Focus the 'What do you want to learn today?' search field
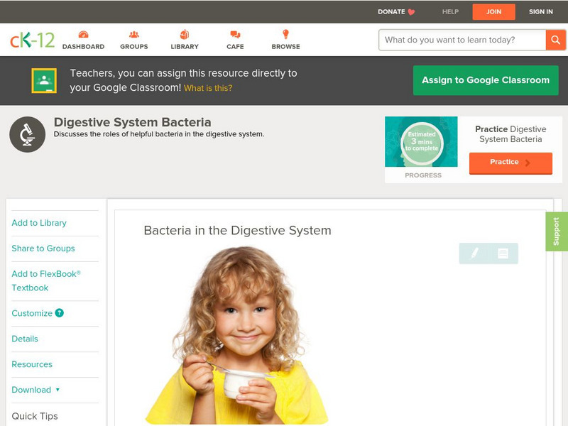Viewport: 568px width, 426px height. pos(462,40)
